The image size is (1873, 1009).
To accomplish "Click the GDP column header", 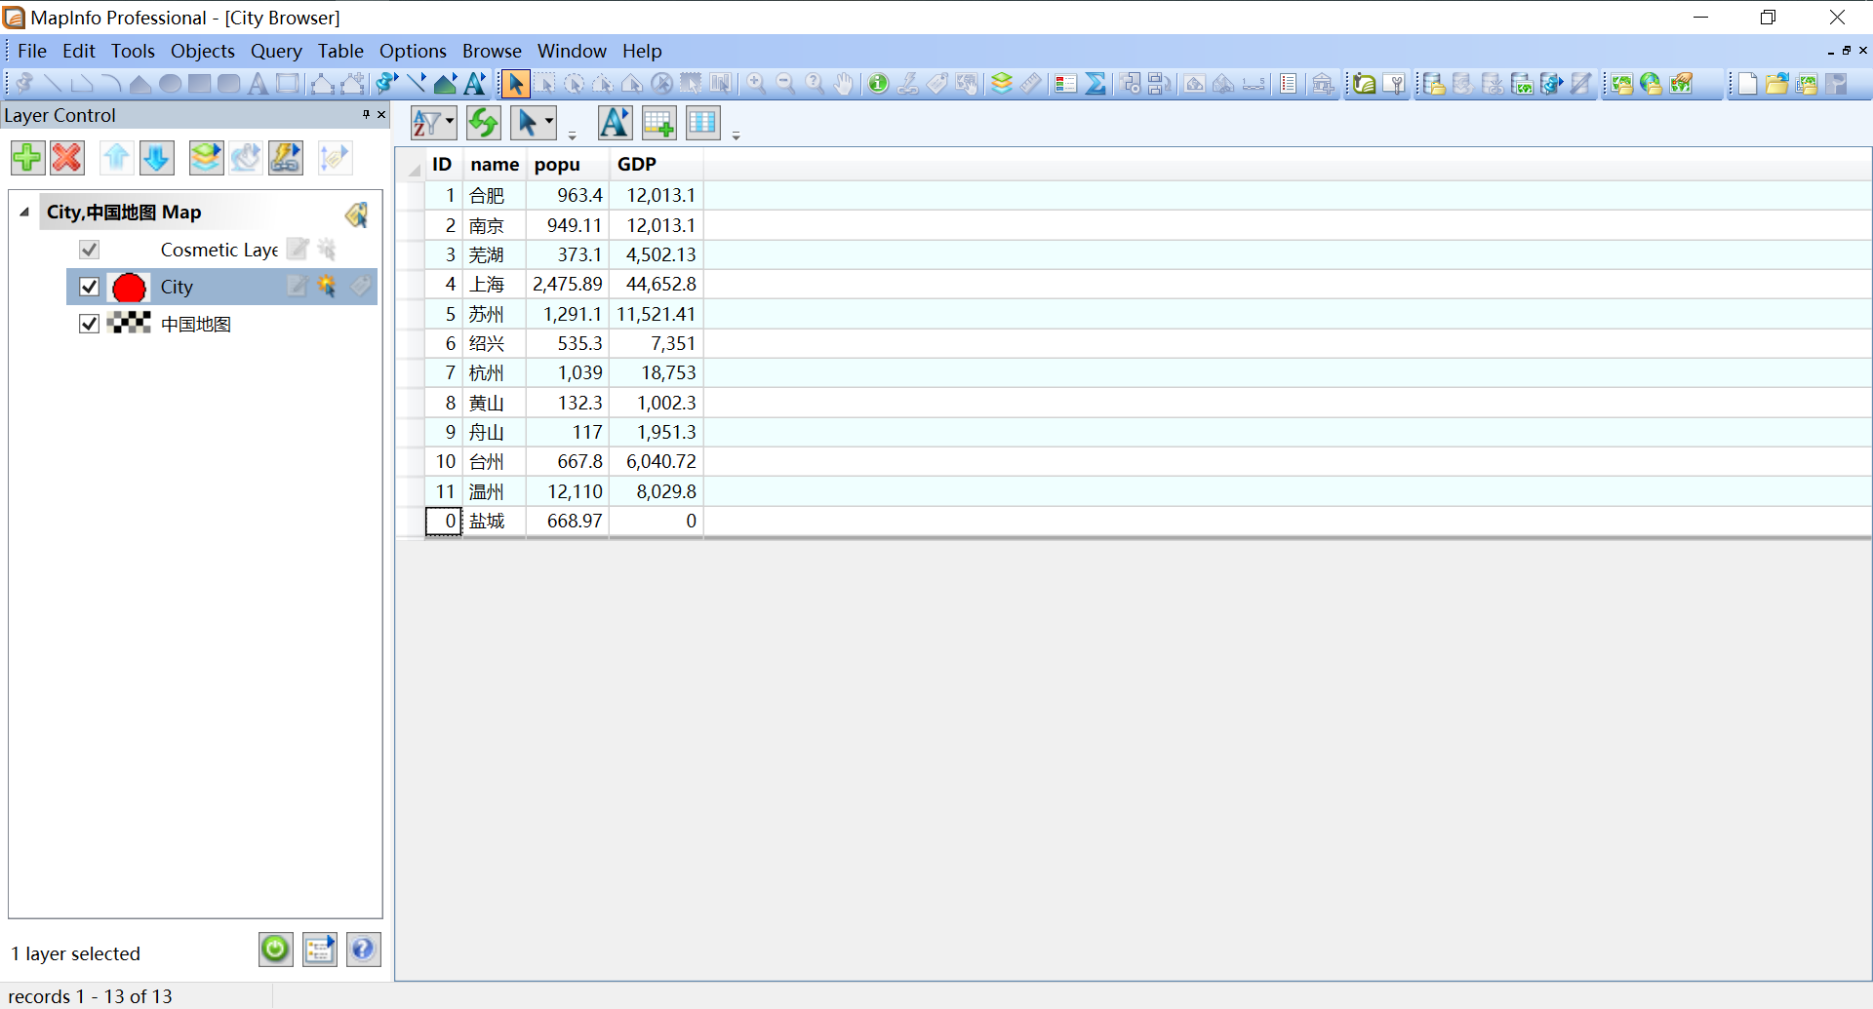I will coord(657,165).
